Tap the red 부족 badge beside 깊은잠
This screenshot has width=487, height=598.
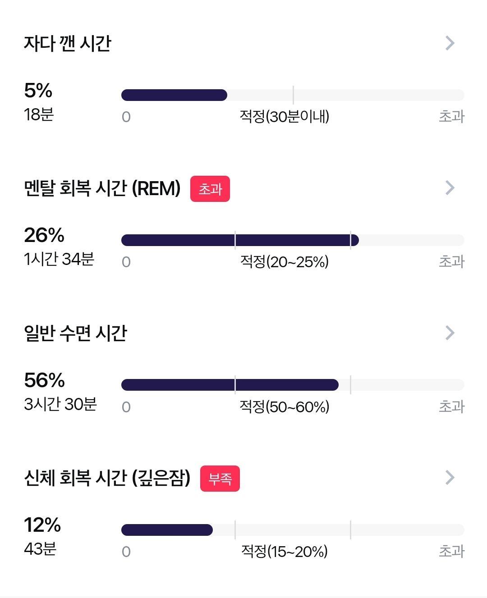point(220,479)
